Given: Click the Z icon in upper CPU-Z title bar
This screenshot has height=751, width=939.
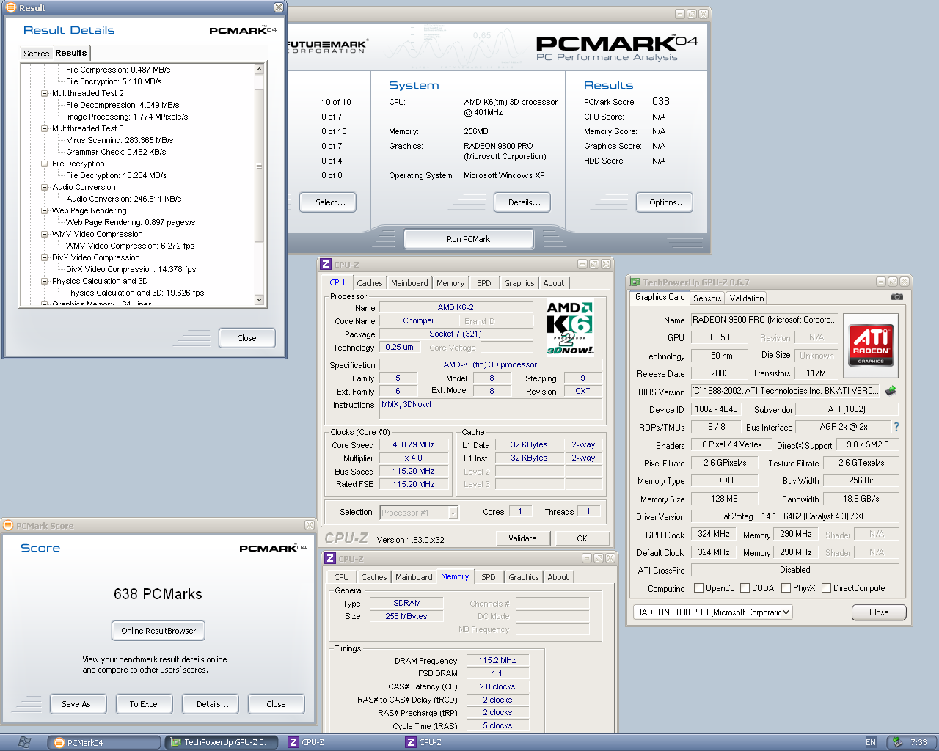Looking at the screenshot, I should [x=326, y=264].
